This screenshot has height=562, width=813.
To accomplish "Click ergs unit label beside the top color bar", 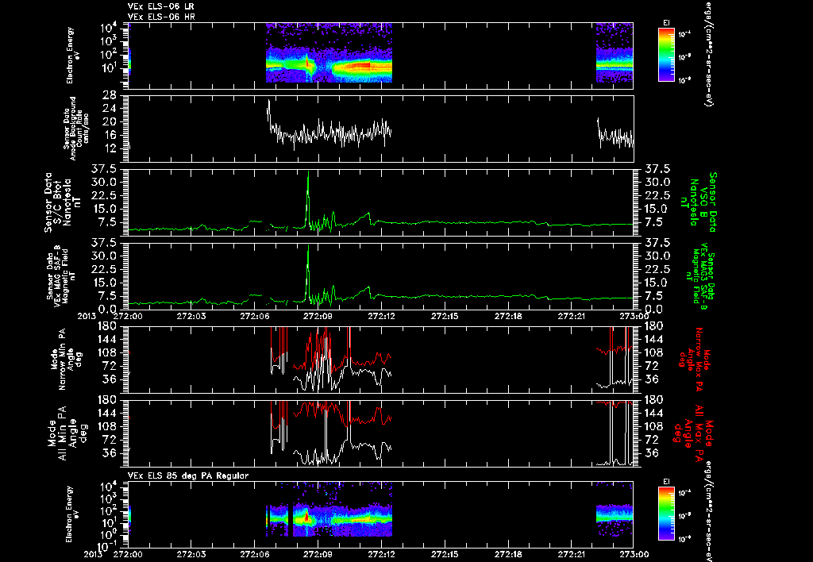I will (x=707, y=53).
